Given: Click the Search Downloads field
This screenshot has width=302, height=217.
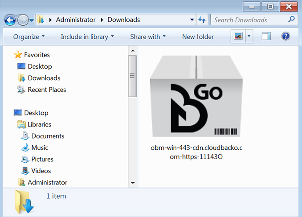Looking at the screenshot, I should click(x=254, y=20).
